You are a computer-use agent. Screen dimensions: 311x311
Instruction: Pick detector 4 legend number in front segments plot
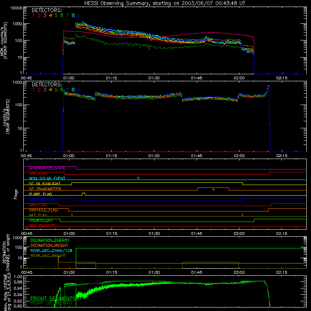coord(51,16)
